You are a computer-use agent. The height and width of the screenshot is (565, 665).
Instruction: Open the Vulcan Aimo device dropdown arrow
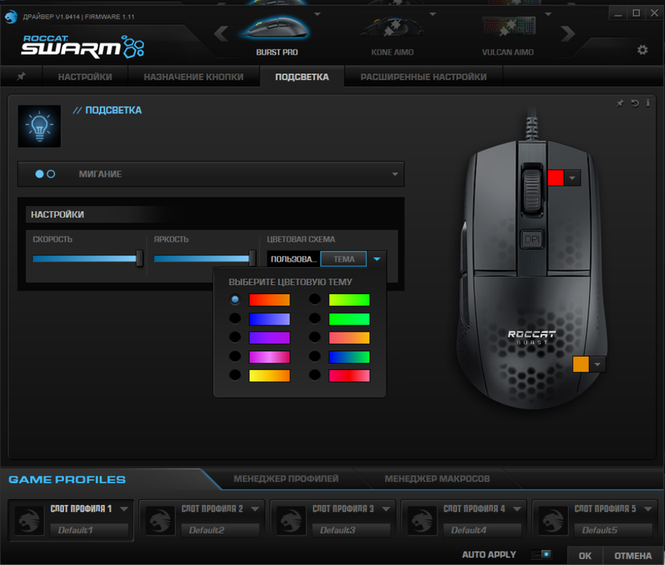(548, 14)
